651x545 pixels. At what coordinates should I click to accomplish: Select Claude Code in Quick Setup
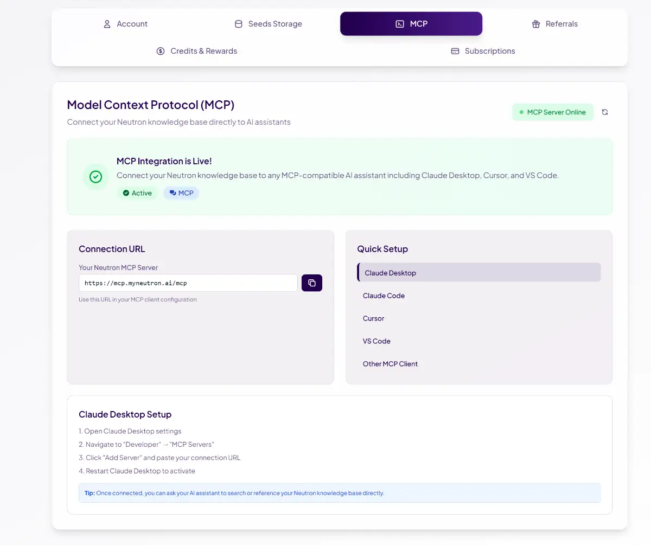384,296
